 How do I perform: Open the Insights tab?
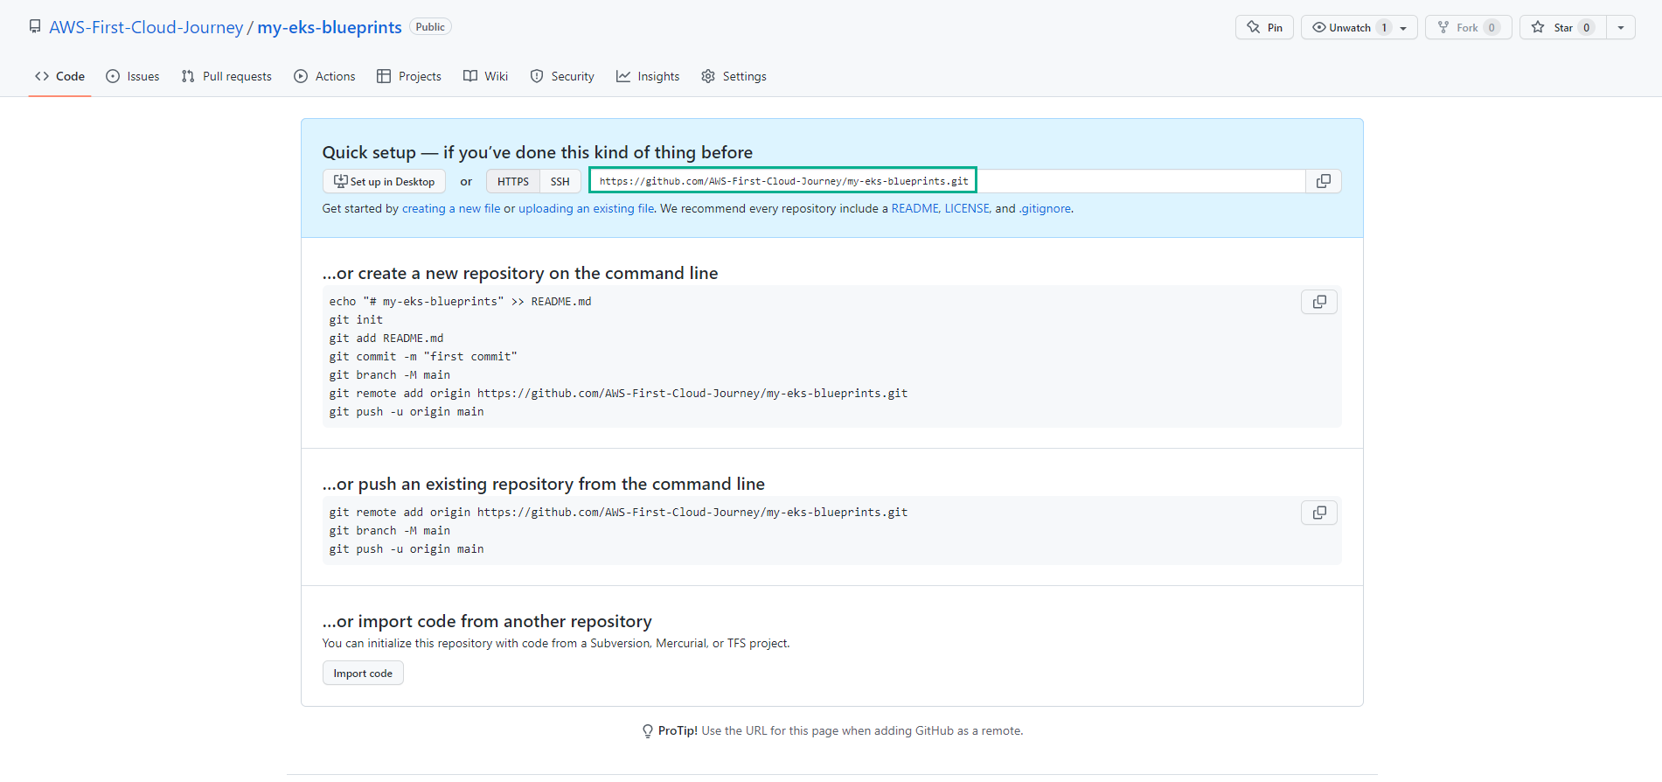648,76
